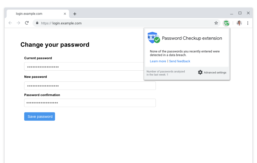Open the Password Checkup extension icon

click(226, 23)
